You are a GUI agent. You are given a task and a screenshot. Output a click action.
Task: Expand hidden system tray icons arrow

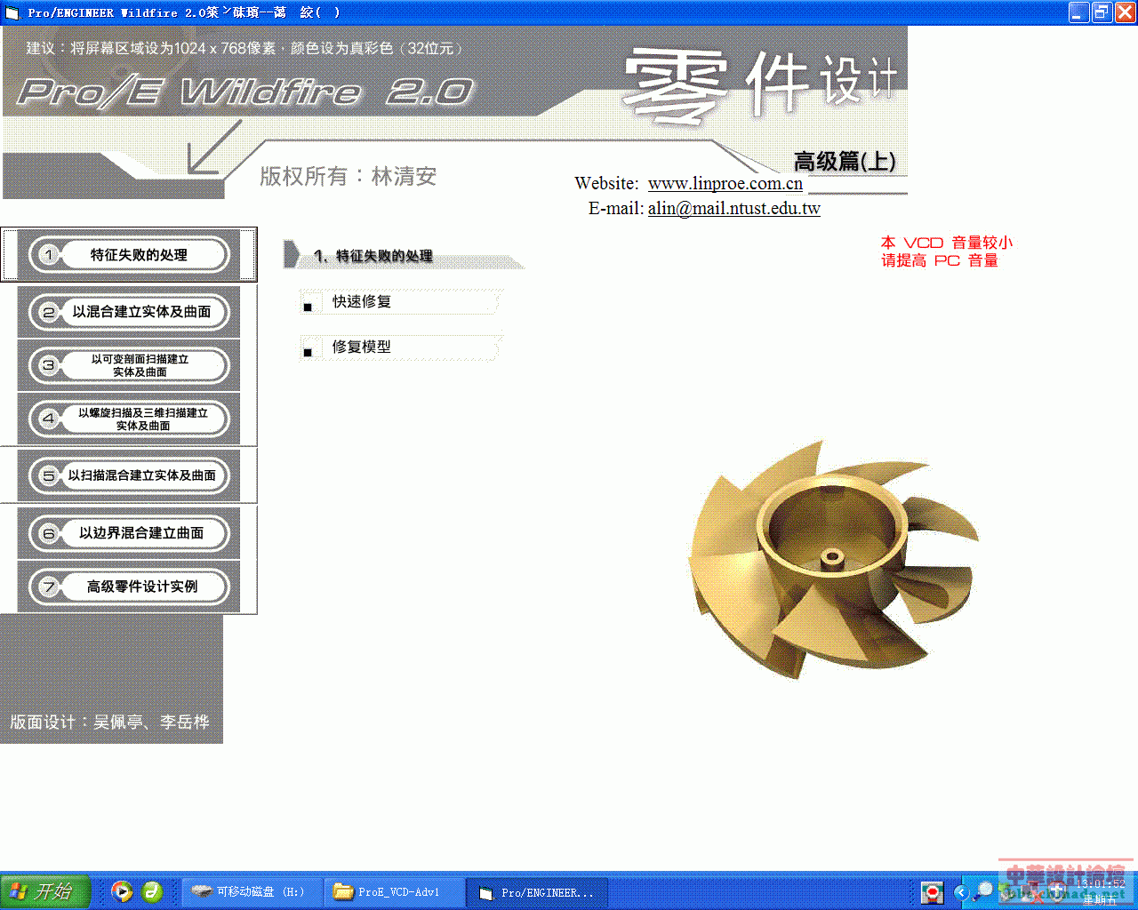click(x=961, y=892)
